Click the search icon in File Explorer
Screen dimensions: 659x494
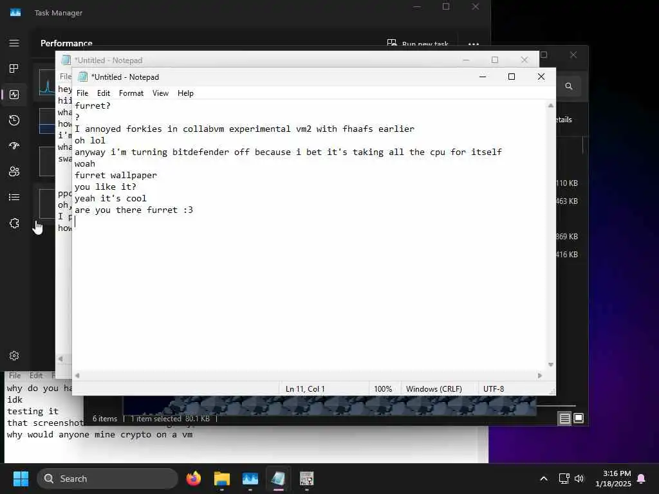(569, 86)
